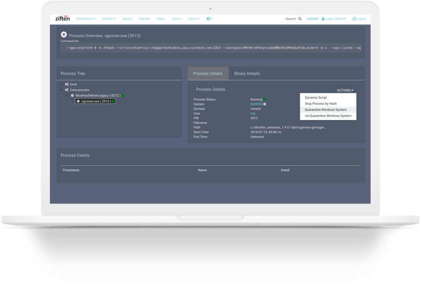Select Quarantine Windows System from Actions menu
This screenshot has height=287, width=421.
click(325, 110)
